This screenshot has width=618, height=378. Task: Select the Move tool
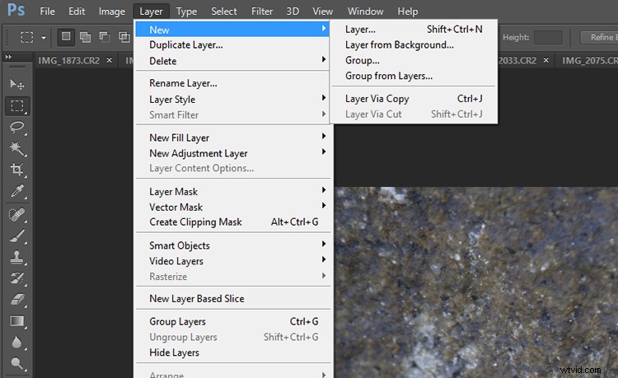[x=17, y=84]
